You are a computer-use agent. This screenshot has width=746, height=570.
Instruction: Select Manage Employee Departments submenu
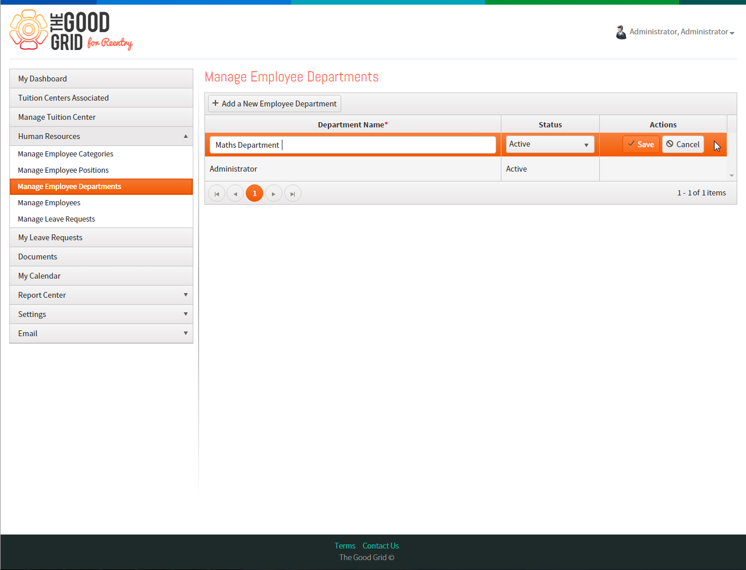101,187
